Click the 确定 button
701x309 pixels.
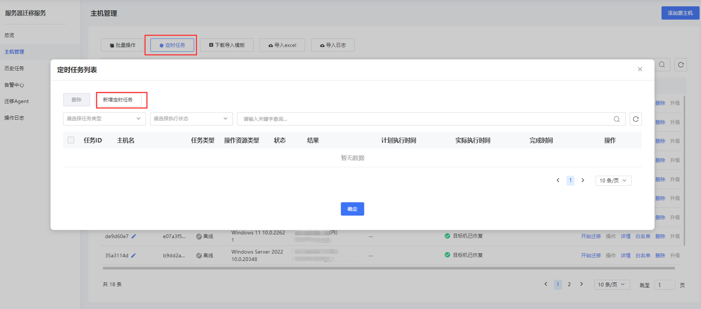click(x=352, y=209)
